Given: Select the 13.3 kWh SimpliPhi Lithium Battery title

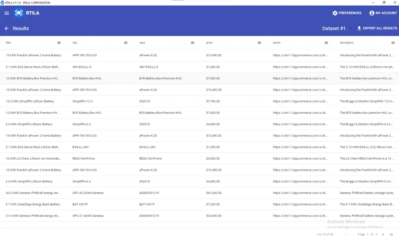Looking at the screenshot, I should coord(30,101).
